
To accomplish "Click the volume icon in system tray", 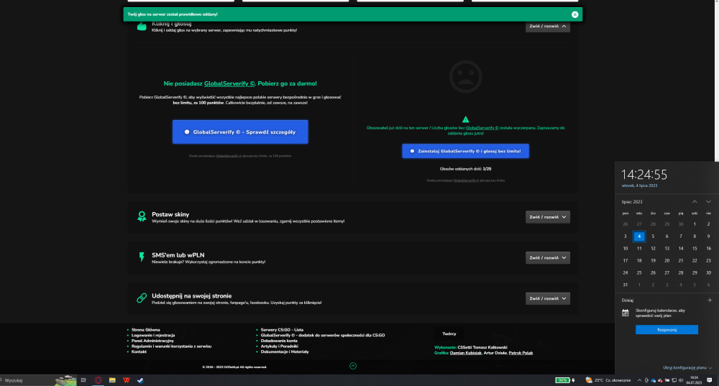I will click(x=681, y=380).
